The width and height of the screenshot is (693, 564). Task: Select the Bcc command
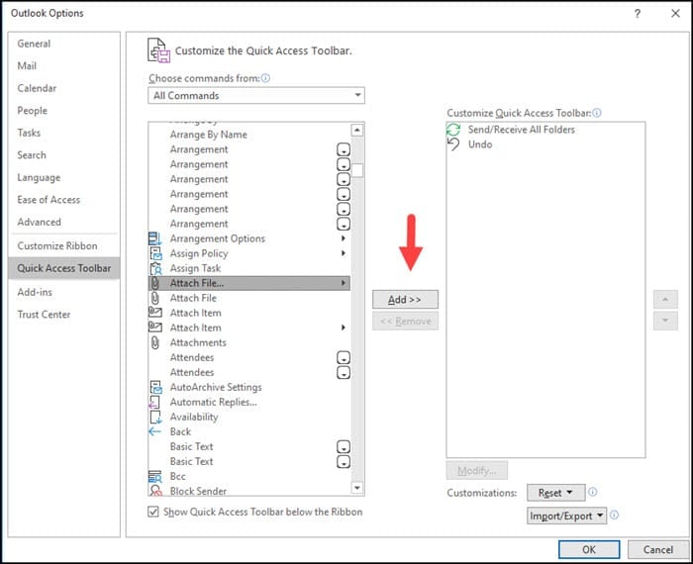click(249, 477)
